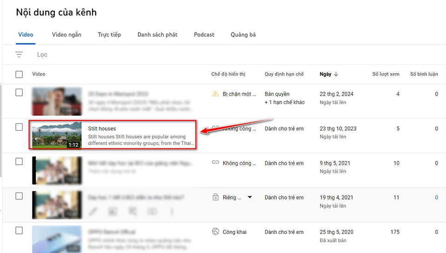Click the + 1 hạn chế khác text

(x=285, y=102)
